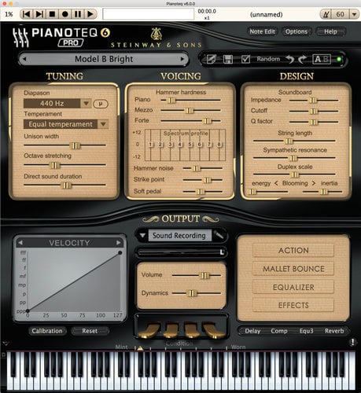Click the left arrow beside Blooming

click(276, 183)
